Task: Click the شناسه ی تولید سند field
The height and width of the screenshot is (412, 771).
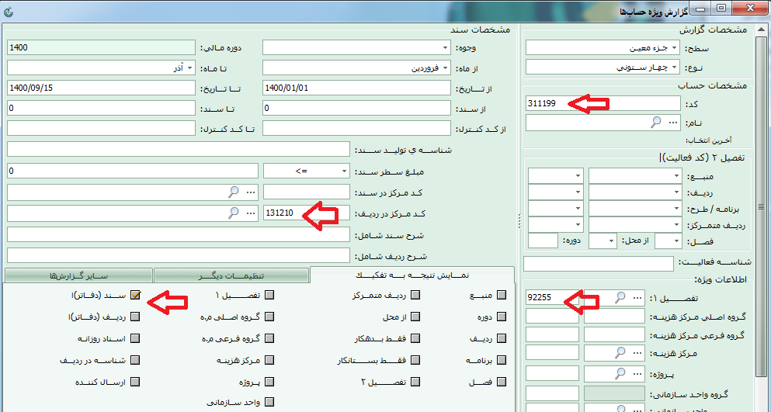Action: (x=179, y=150)
